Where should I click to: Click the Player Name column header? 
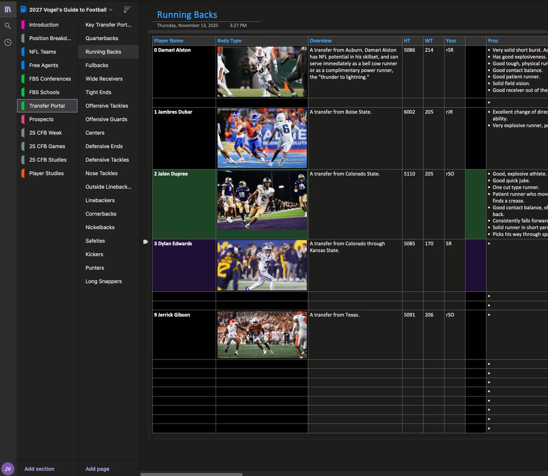[184, 41]
